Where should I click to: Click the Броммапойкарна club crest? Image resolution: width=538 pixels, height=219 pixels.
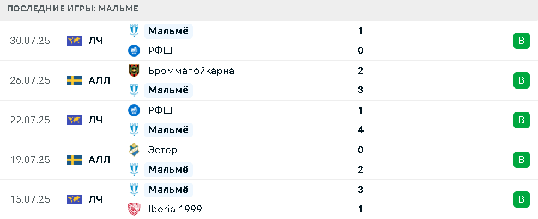coord(134,71)
